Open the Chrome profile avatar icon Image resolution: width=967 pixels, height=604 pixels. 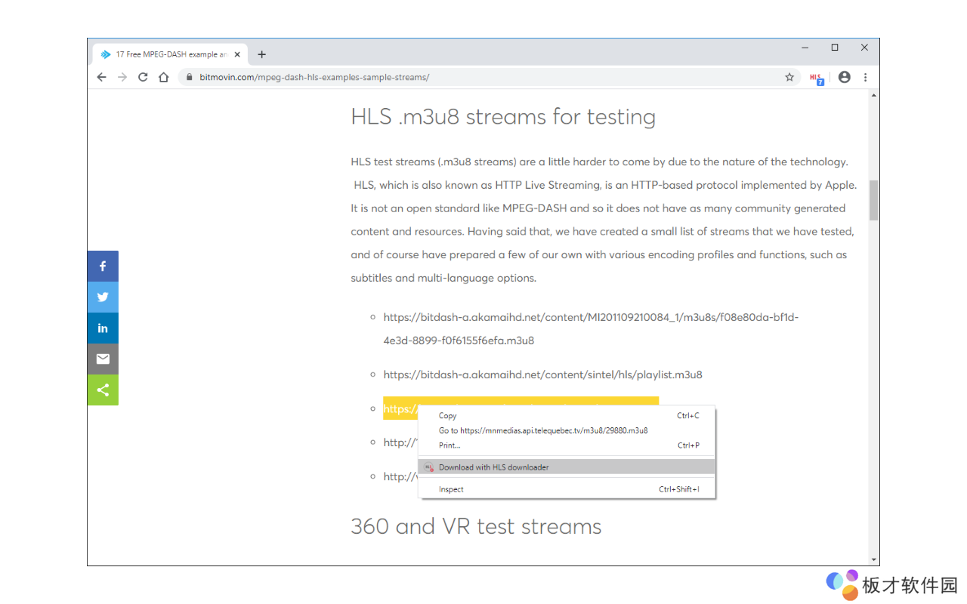point(844,77)
